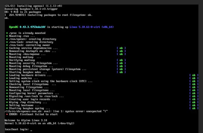The width and height of the screenshot is (203, 133).
Task: Click "/run/openrc: creating directory" line
Action: coord(32,39)
